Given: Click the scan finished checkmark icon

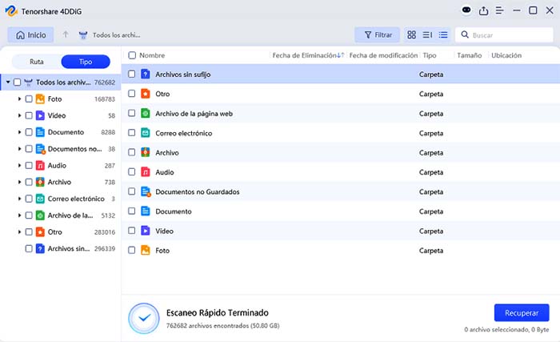Looking at the screenshot, I should [144, 318].
